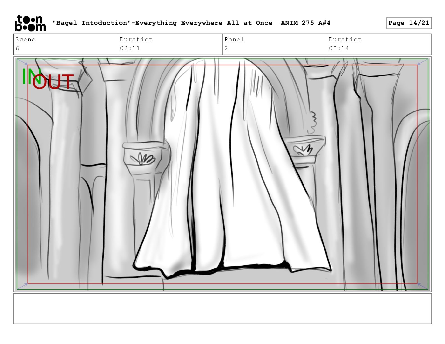Click panel duration value 00:14
The height and width of the screenshot is (344, 445).
pos(339,49)
